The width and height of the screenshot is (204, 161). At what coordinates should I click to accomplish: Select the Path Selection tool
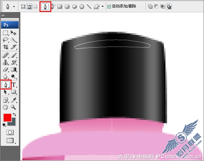(5, 92)
